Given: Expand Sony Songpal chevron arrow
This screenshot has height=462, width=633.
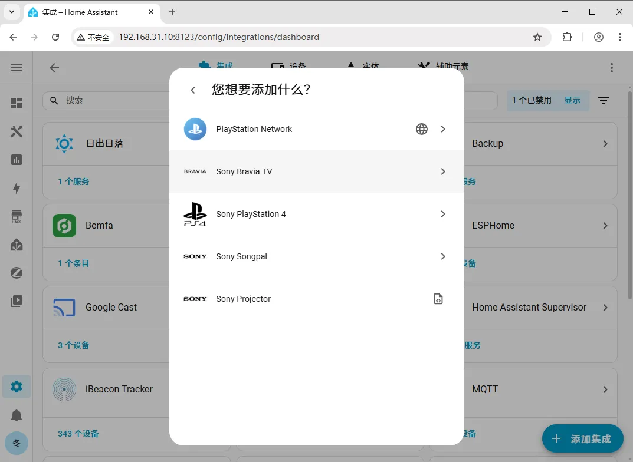Looking at the screenshot, I should [x=443, y=256].
